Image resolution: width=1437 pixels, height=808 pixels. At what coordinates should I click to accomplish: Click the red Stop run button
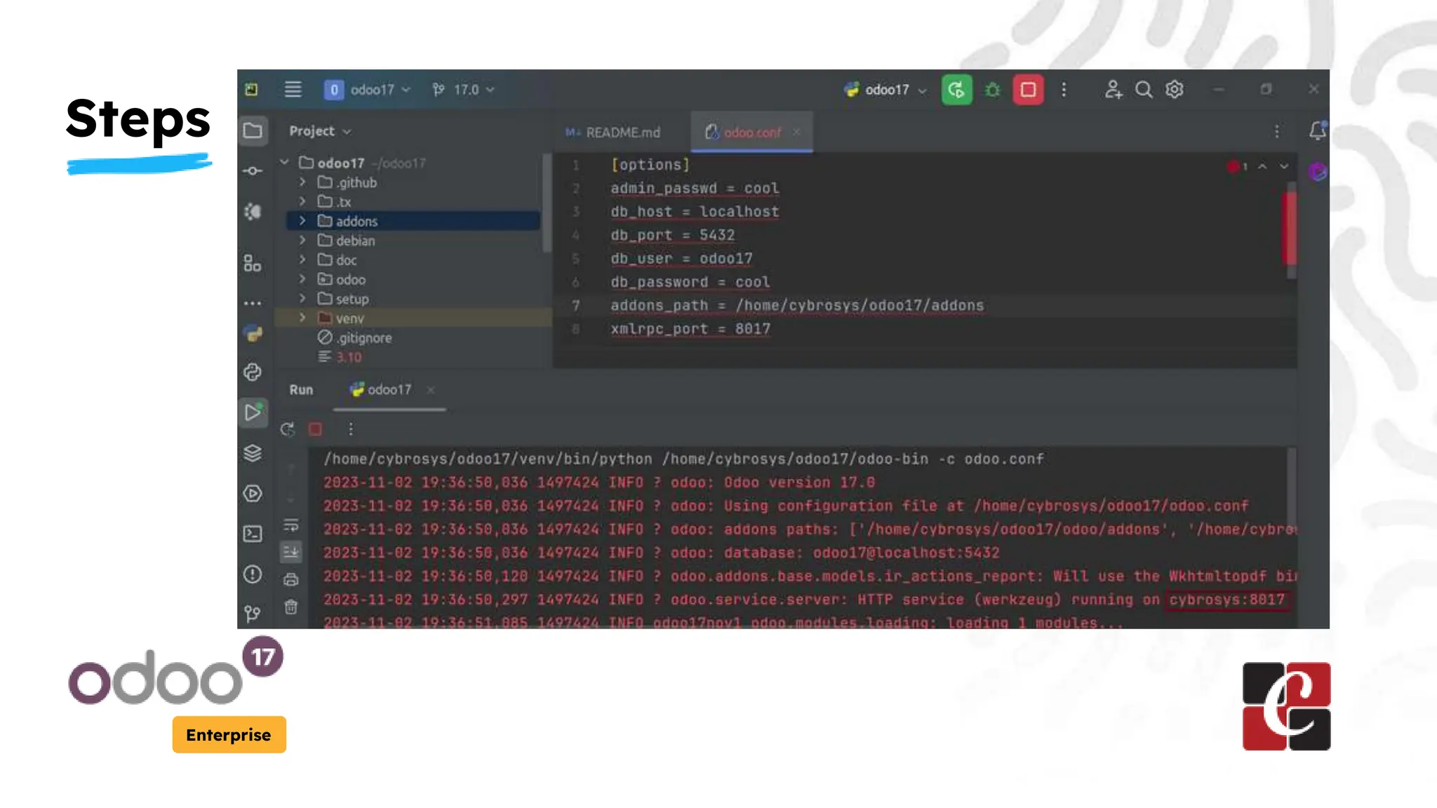1028,90
